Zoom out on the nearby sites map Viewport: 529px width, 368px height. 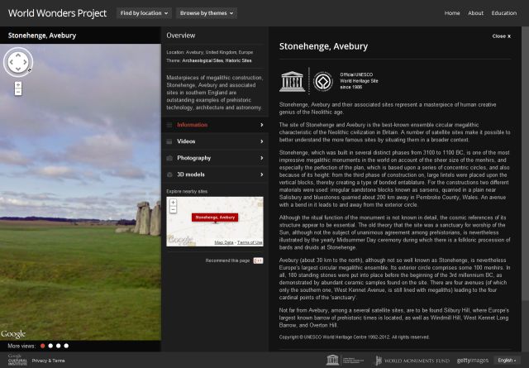point(173,209)
